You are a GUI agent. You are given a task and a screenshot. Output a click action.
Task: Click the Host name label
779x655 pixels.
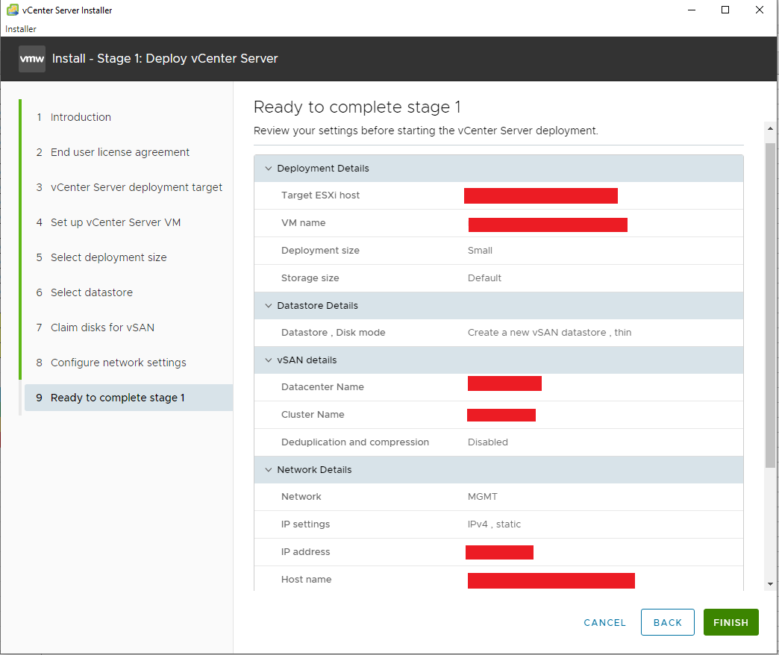coord(307,580)
